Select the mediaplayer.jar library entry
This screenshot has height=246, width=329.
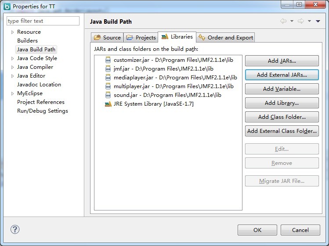tap(171, 78)
